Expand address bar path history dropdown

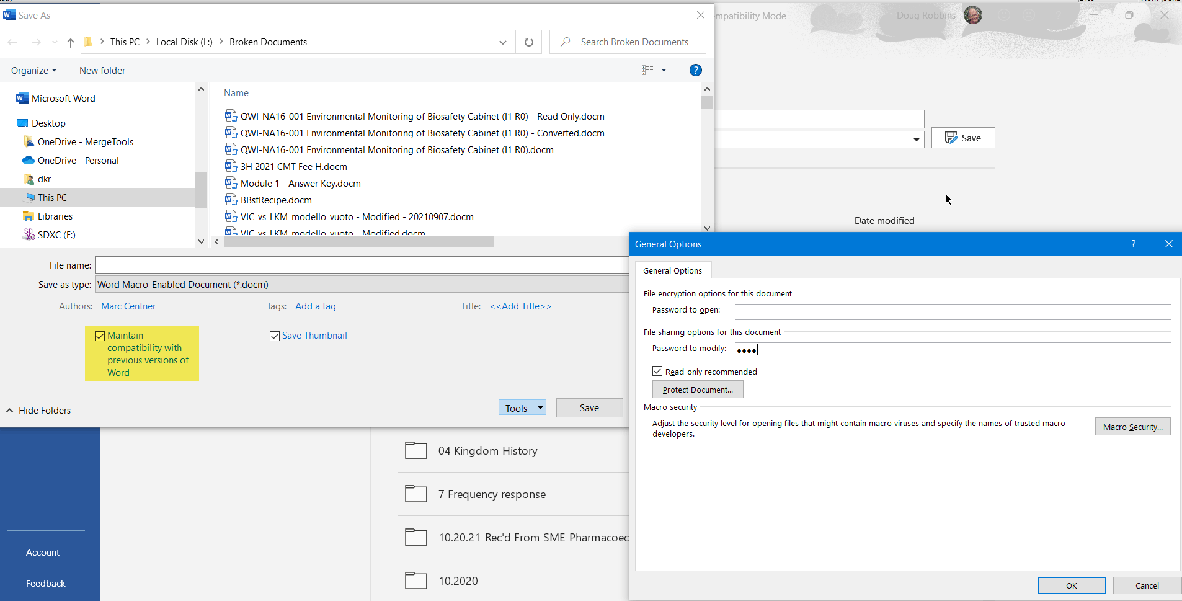click(x=502, y=42)
